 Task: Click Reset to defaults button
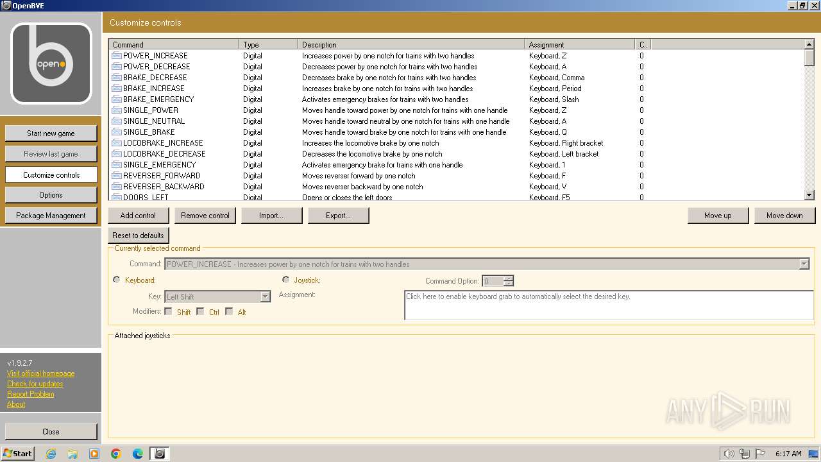coord(139,235)
